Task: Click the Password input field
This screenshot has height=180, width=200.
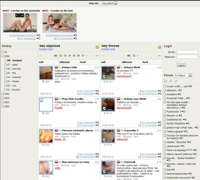Action: (187, 57)
